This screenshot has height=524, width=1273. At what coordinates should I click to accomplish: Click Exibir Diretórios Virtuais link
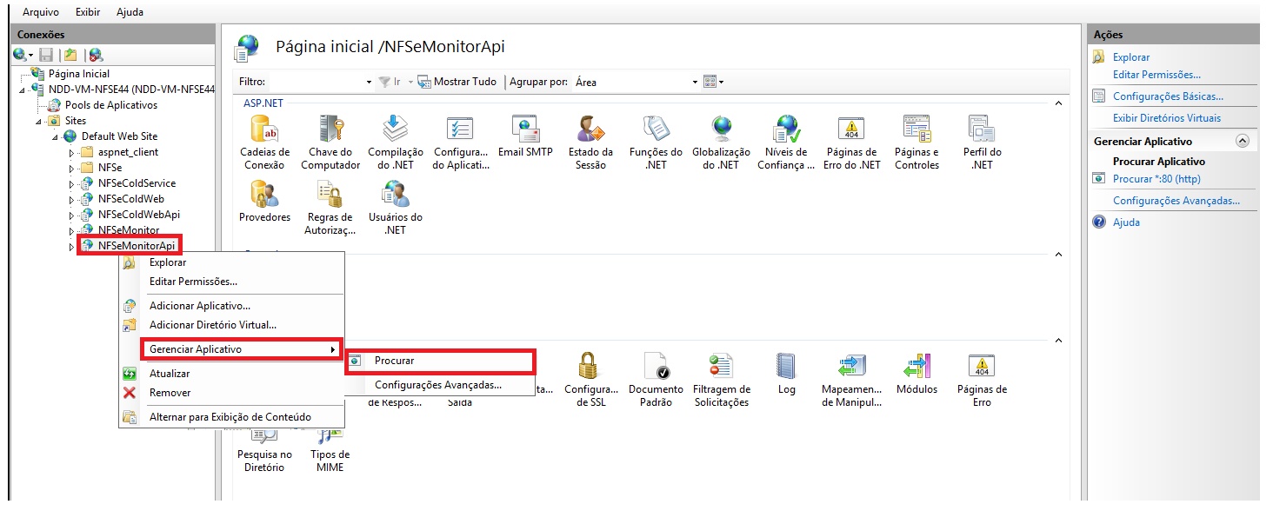(x=1167, y=118)
